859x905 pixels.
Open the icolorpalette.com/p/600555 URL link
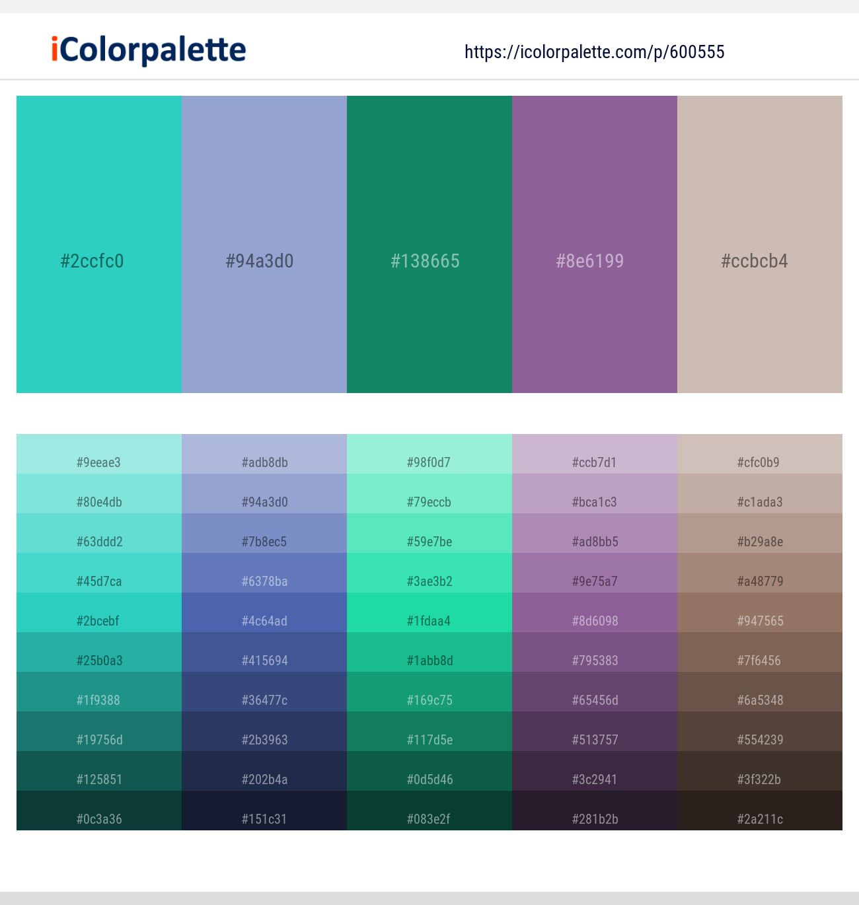[x=594, y=52]
